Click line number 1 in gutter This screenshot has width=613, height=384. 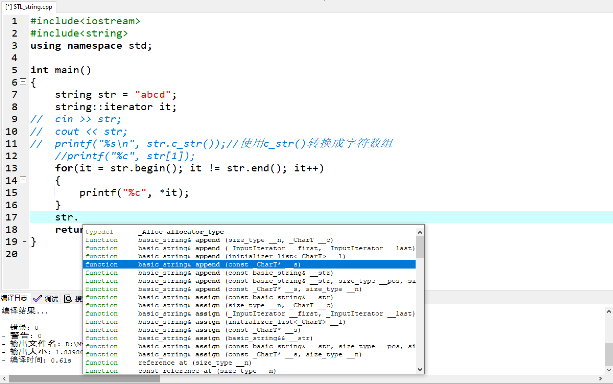click(x=14, y=21)
